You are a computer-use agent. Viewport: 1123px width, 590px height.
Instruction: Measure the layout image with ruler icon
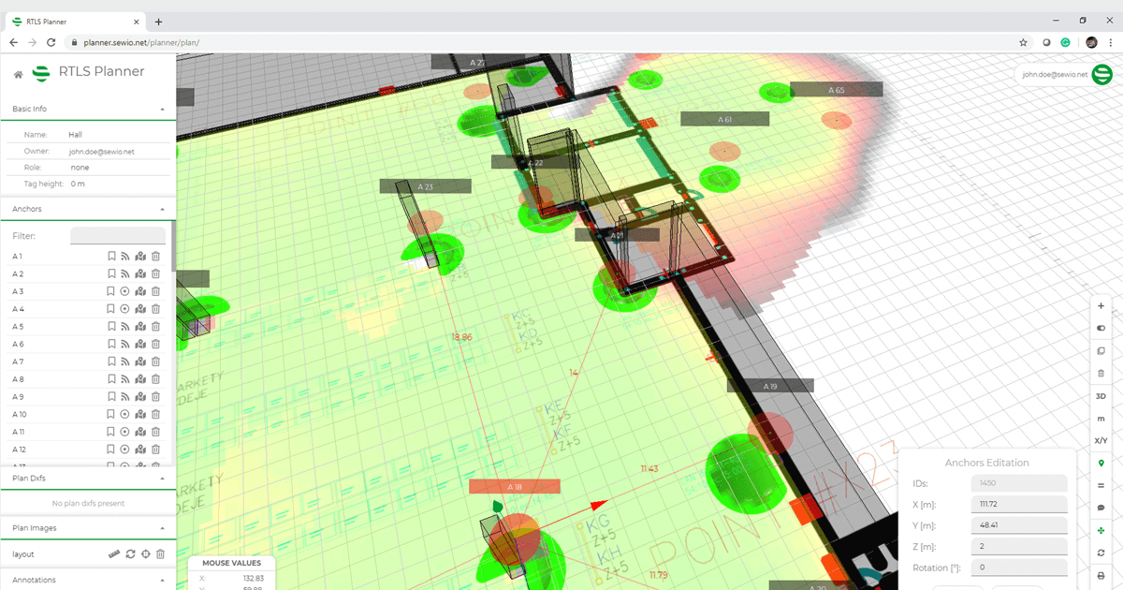(113, 553)
